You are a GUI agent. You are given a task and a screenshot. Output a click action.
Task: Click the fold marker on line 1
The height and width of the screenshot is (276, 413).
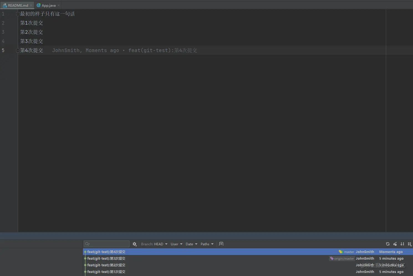[18, 14]
